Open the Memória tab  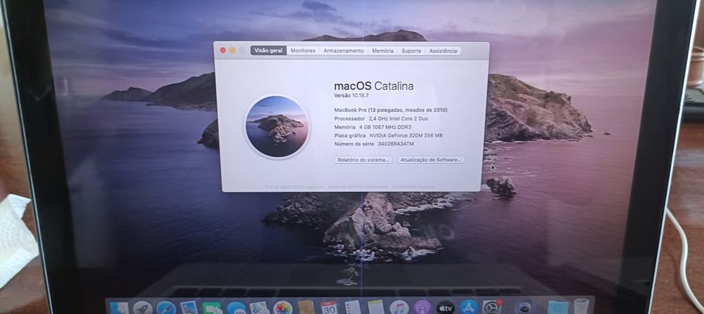point(382,51)
